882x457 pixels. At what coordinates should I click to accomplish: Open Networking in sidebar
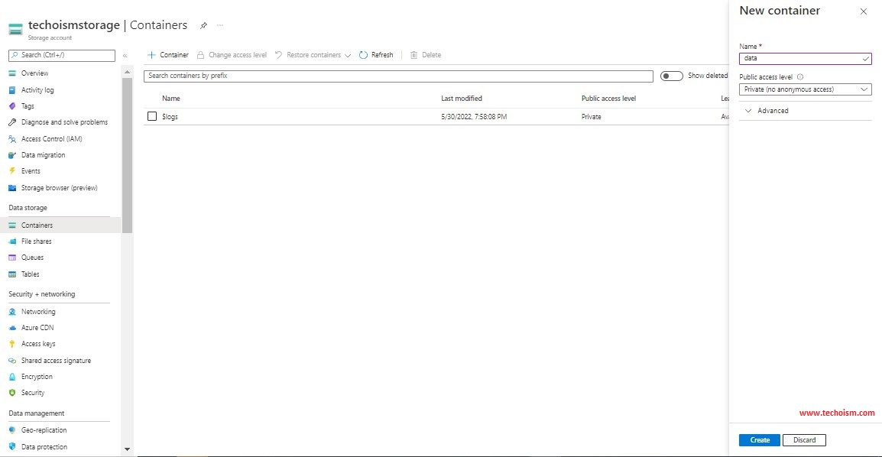pos(38,312)
